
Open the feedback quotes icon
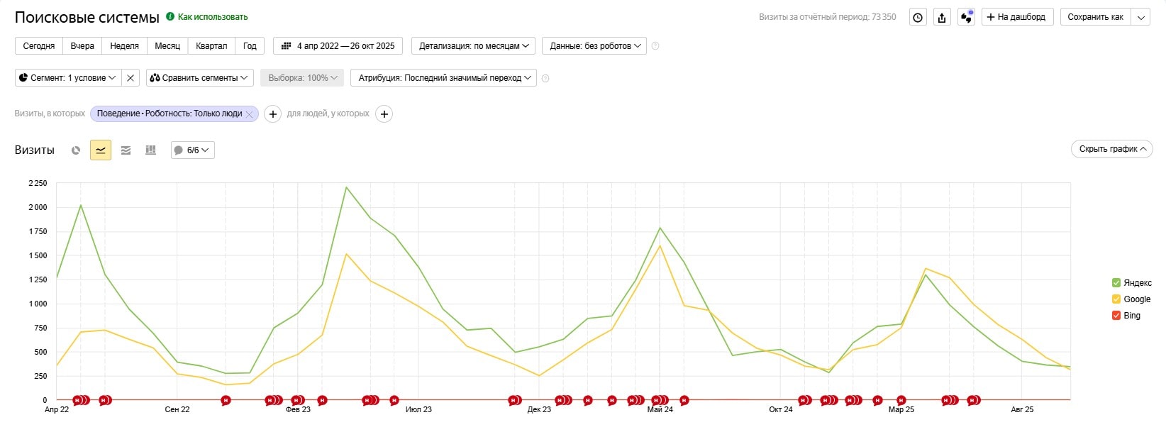coord(966,18)
